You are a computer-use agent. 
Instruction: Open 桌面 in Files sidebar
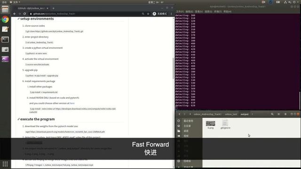(186, 131)
